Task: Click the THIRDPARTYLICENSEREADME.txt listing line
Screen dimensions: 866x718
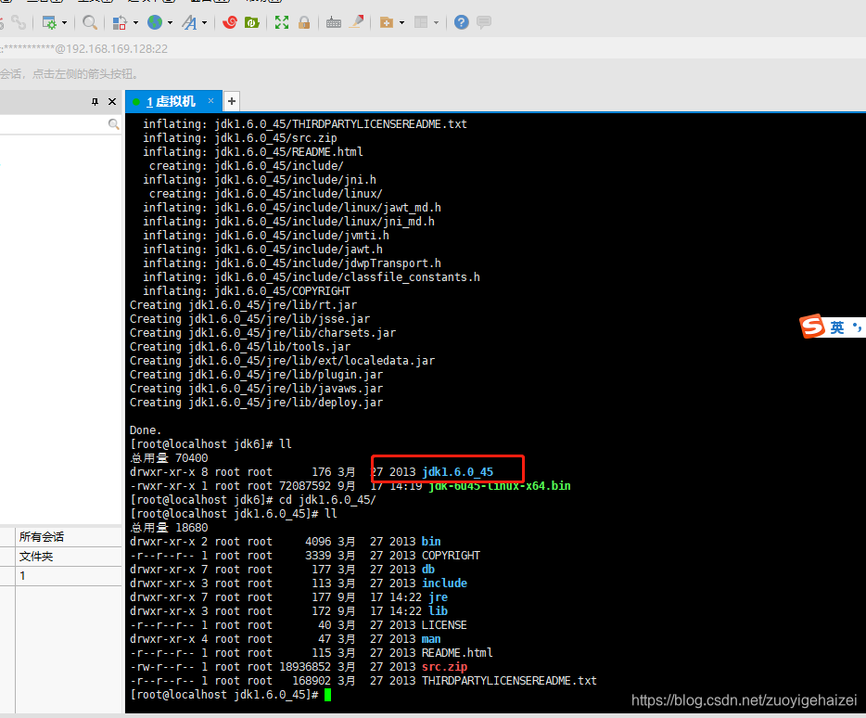Action: 364,681
